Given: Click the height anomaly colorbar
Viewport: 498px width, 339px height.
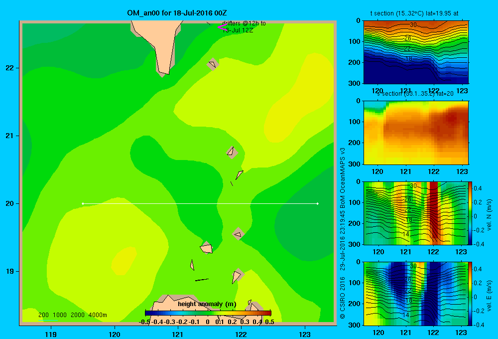Looking at the screenshot, I should click(x=208, y=313).
